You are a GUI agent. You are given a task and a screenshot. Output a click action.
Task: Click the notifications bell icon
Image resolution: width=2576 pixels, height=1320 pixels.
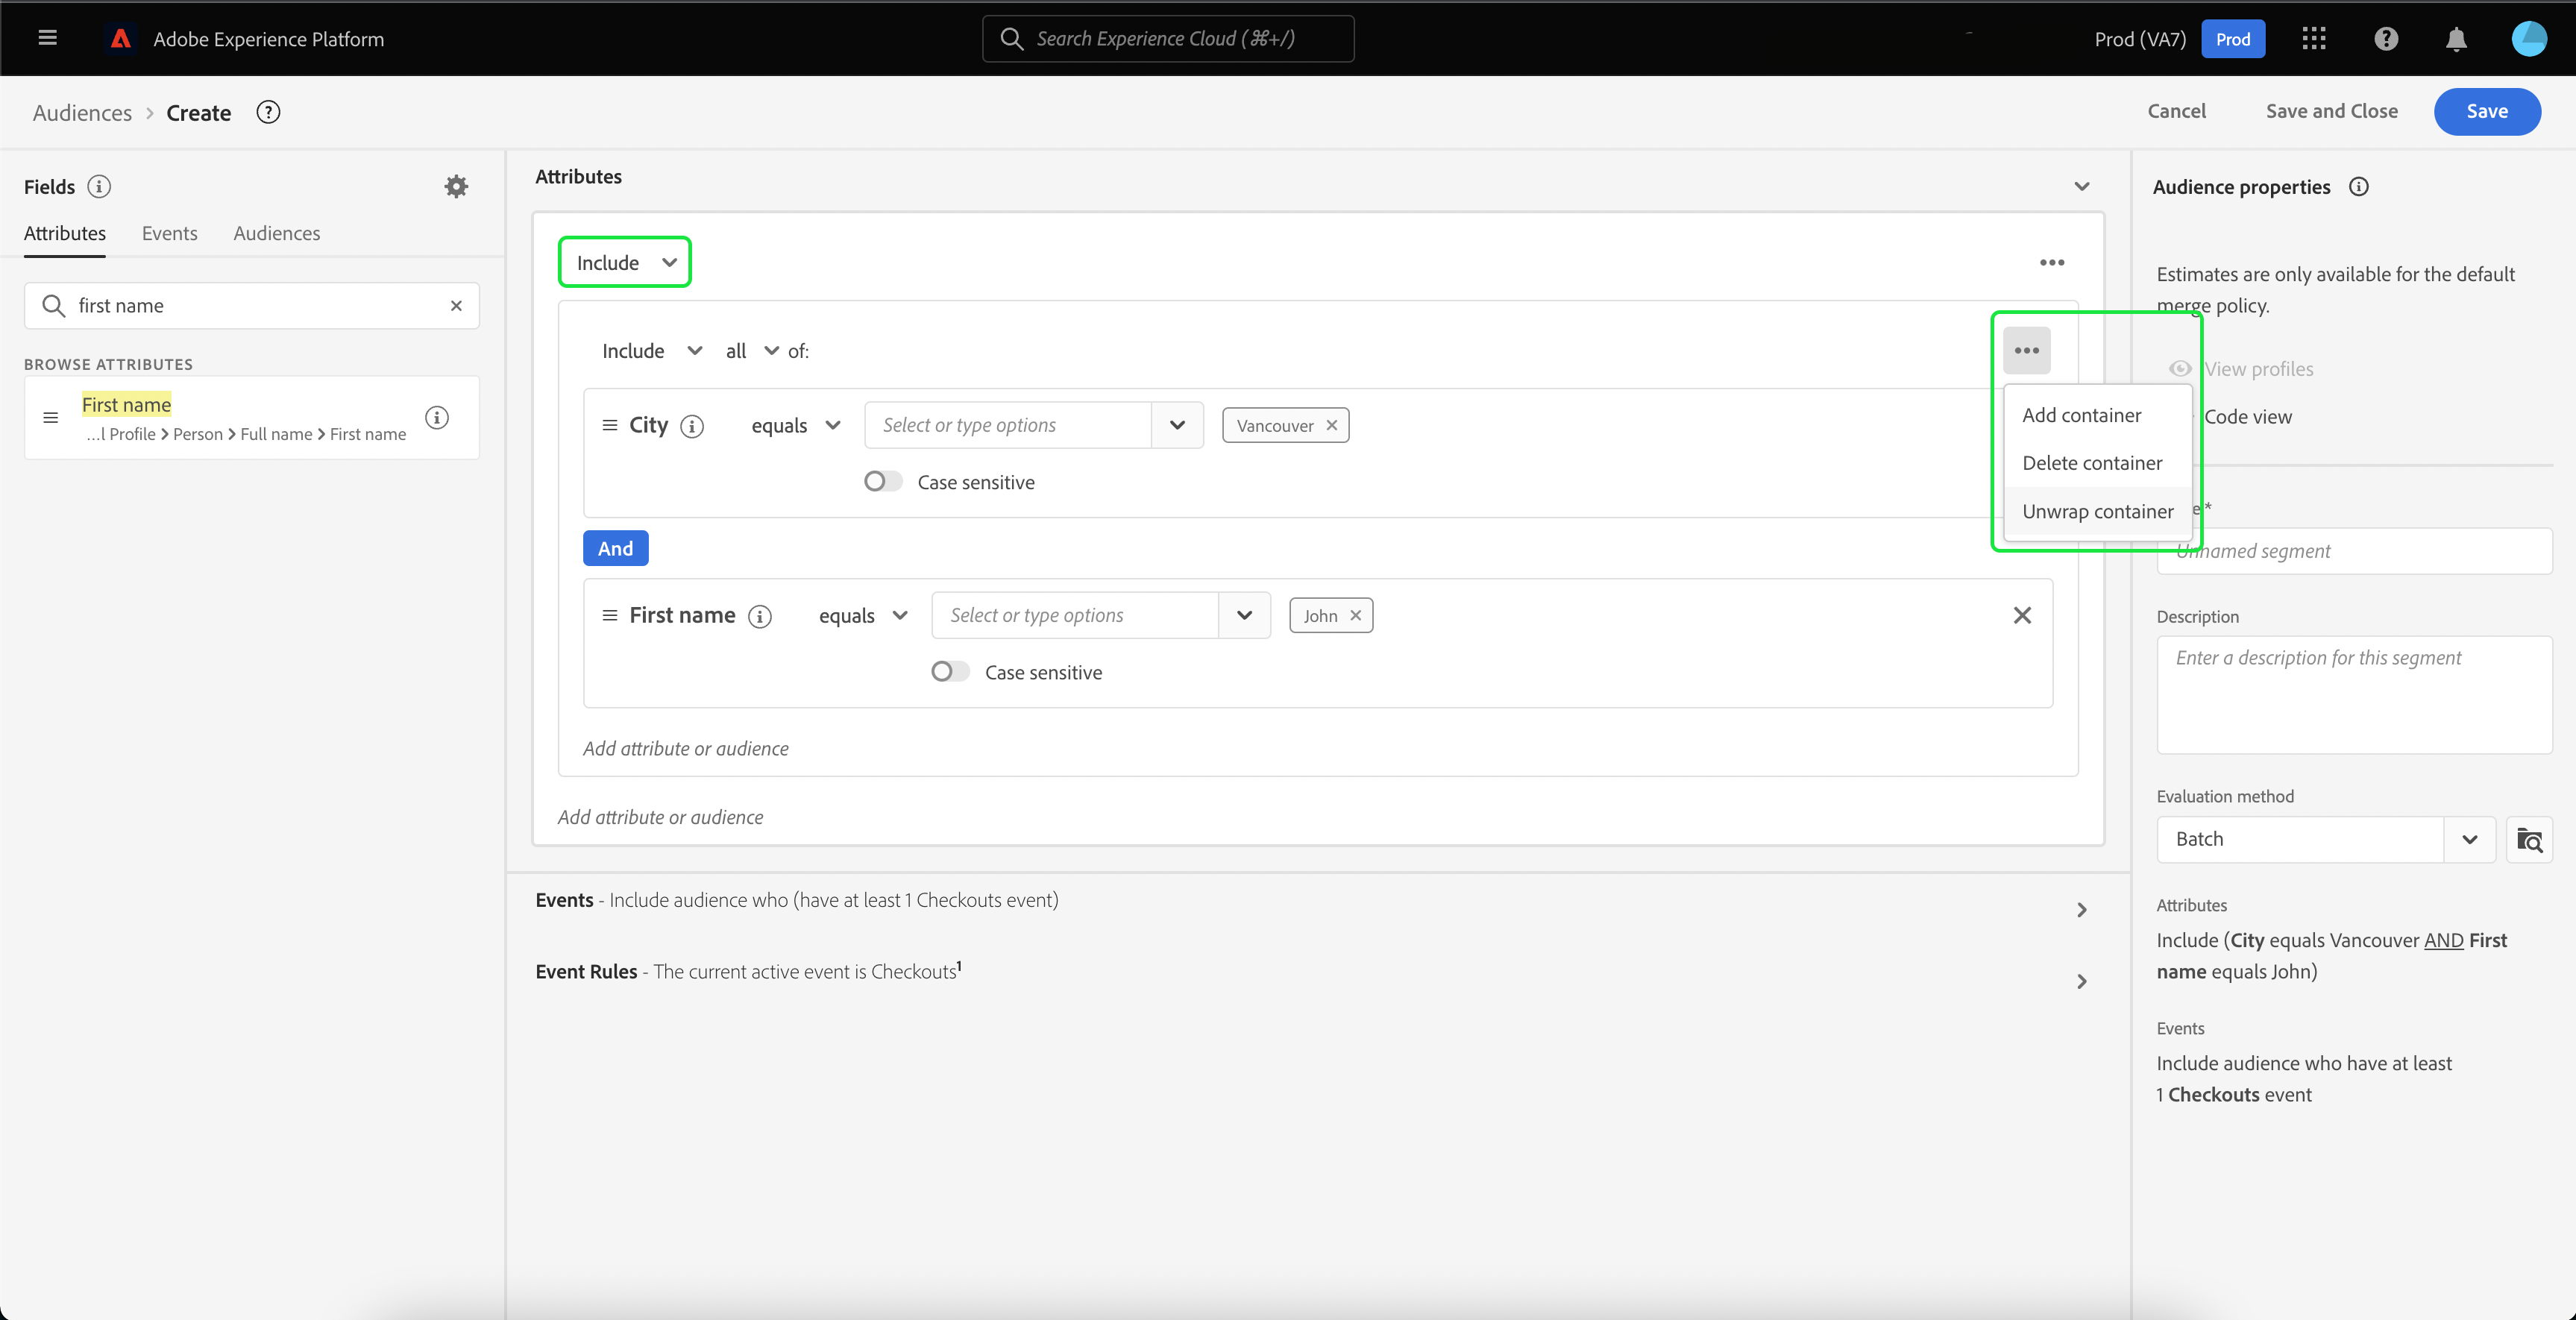[x=2456, y=39]
